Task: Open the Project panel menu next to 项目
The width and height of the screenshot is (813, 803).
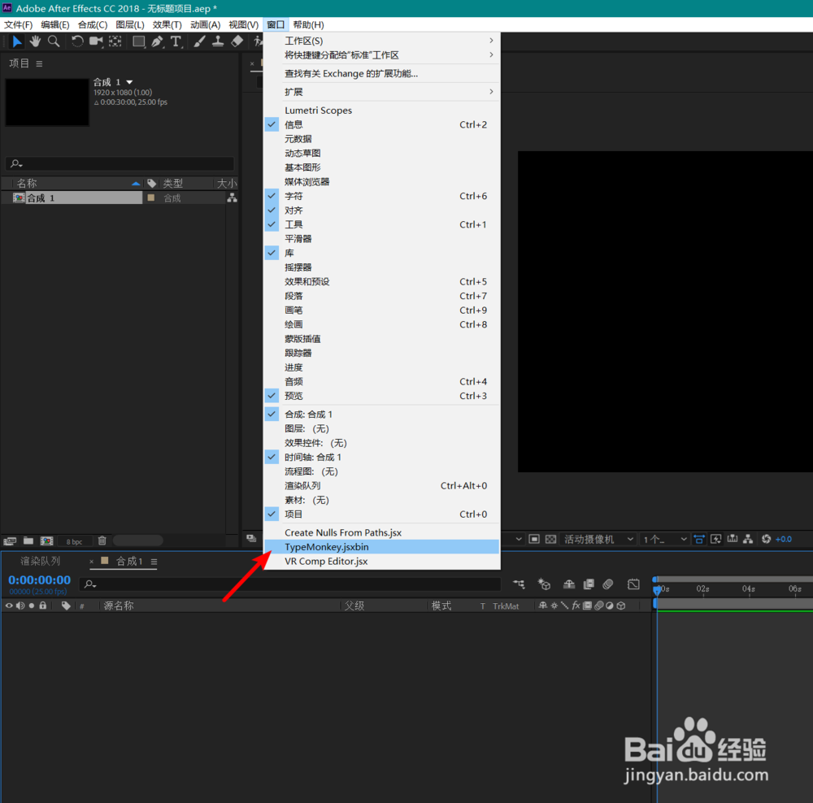Action: point(39,63)
